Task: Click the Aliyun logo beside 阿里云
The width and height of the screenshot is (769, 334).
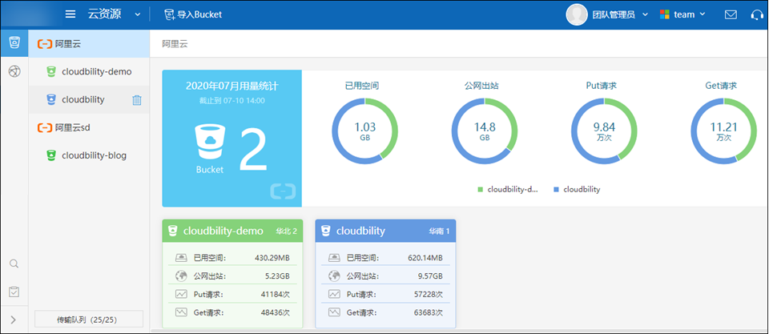Action: 45,44
